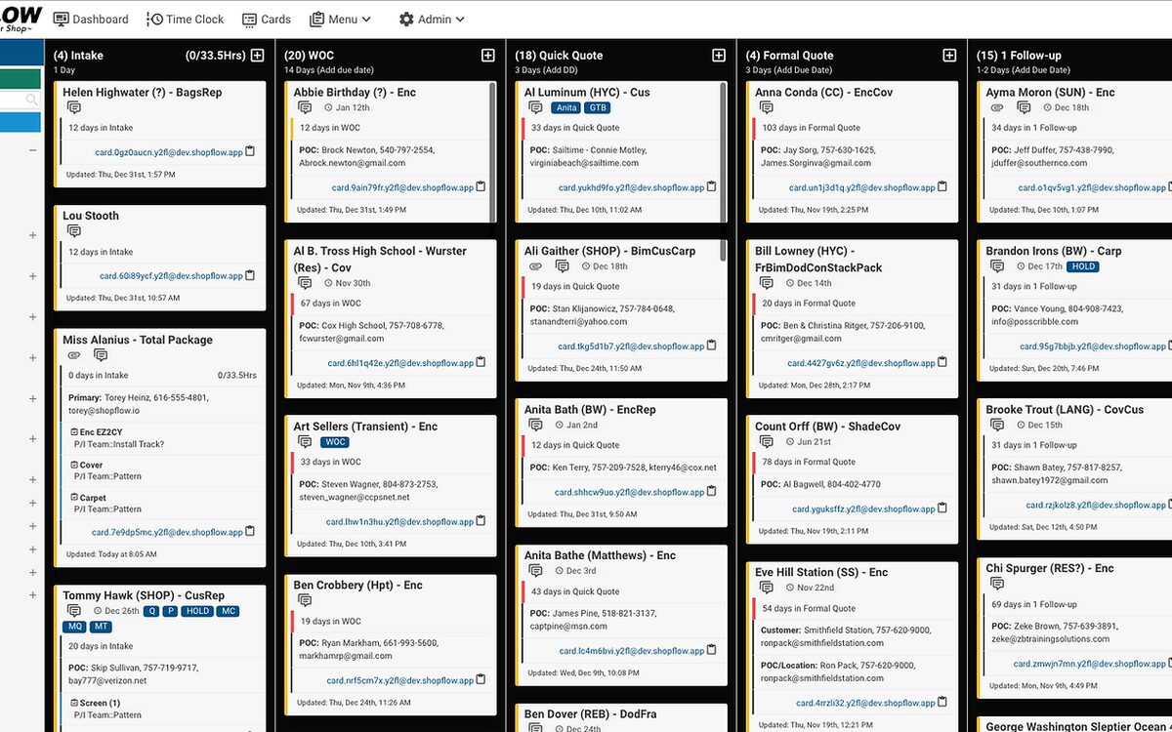The image size is (1172, 732).
Task: Copy Art Sellers card email address
Action: coord(481,521)
